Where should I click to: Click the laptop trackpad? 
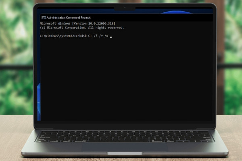pos(125,147)
